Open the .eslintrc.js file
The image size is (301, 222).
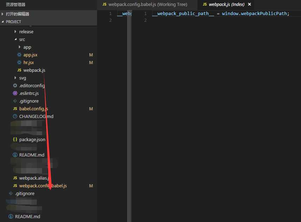29,93
